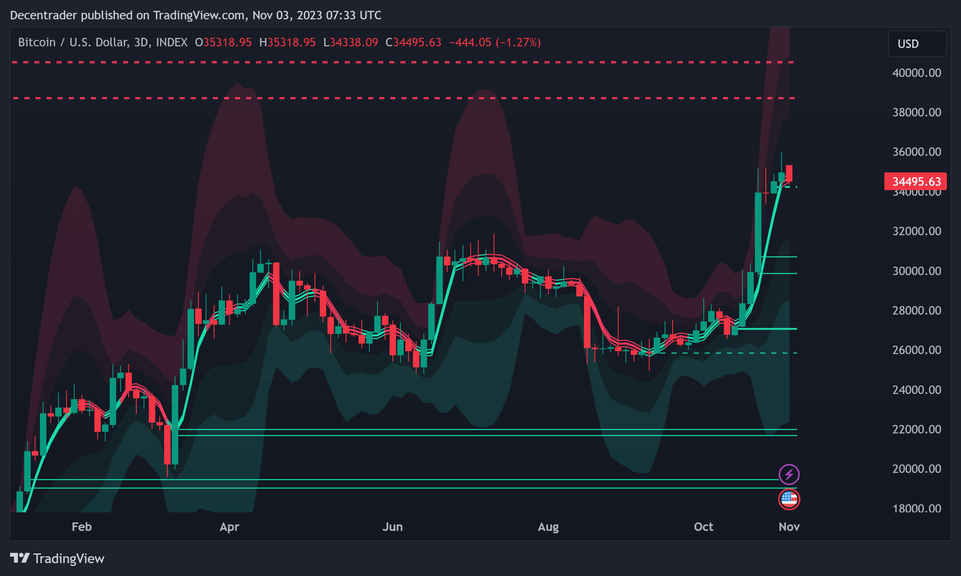
Task: Select the Nov label on time axis
Action: click(x=789, y=527)
